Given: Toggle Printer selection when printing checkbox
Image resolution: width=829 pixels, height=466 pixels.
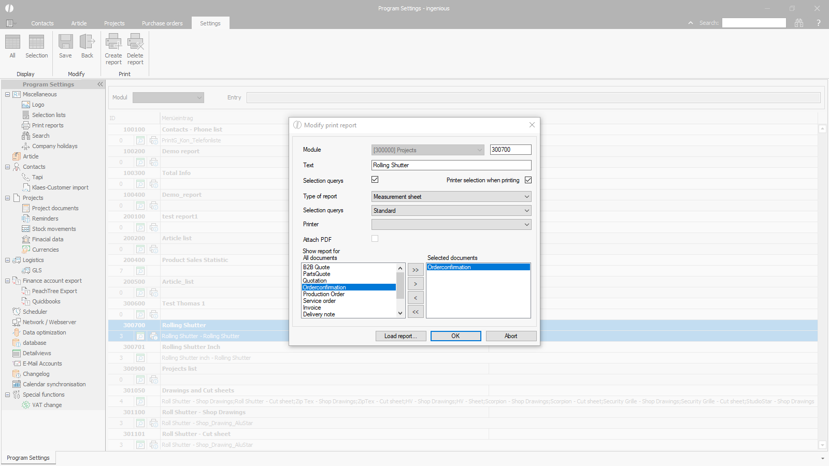Looking at the screenshot, I should coord(528,180).
